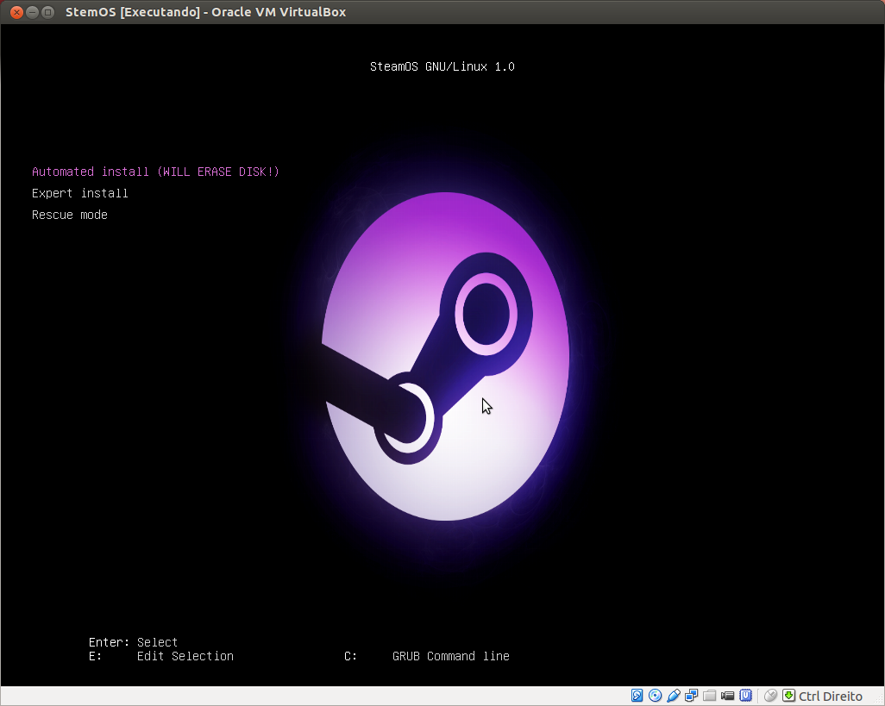Click the mouse integration status icon
The height and width of the screenshot is (706, 885).
[x=770, y=696]
